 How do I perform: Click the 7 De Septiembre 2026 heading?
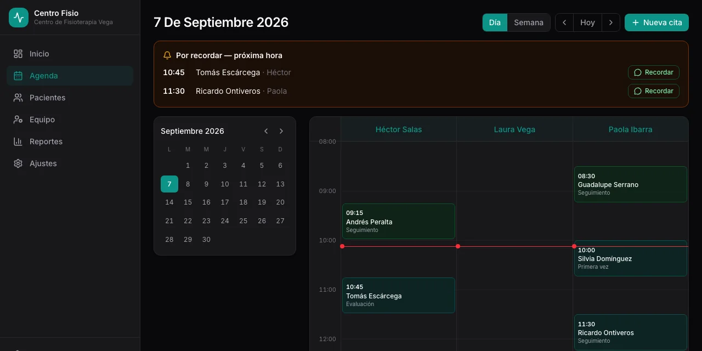click(221, 22)
